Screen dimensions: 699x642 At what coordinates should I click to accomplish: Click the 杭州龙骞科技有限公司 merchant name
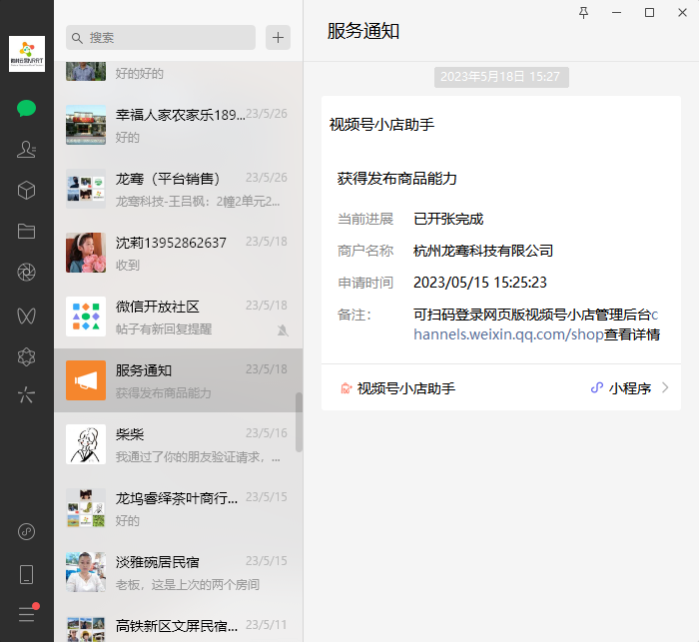(x=483, y=251)
